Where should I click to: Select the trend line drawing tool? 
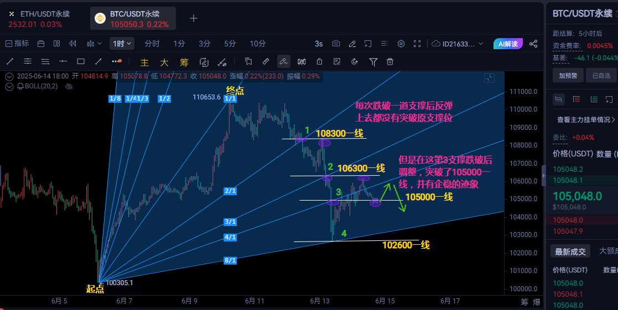tap(11, 61)
